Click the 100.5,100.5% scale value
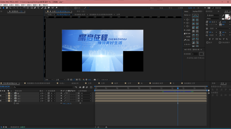The height and width of the screenshot is (129, 231). tap(67, 103)
